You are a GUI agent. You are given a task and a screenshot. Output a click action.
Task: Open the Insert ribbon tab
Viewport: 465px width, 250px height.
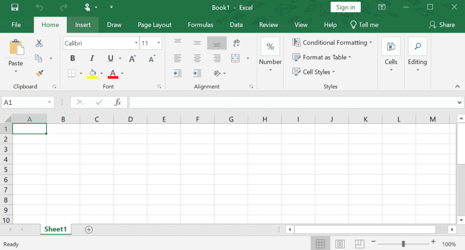[83, 25]
